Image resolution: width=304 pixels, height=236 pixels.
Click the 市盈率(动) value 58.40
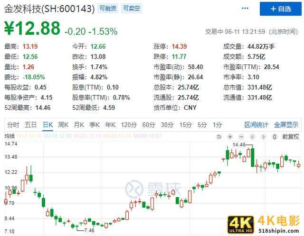click(195, 67)
